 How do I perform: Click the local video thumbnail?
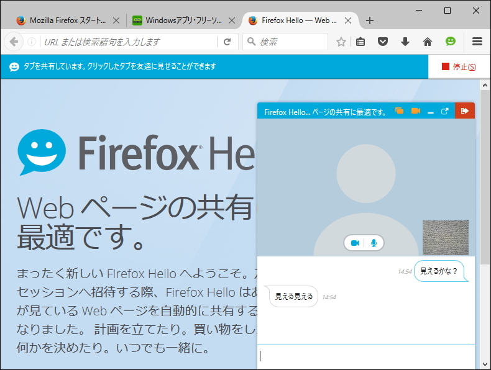pyautogui.click(x=445, y=237)
